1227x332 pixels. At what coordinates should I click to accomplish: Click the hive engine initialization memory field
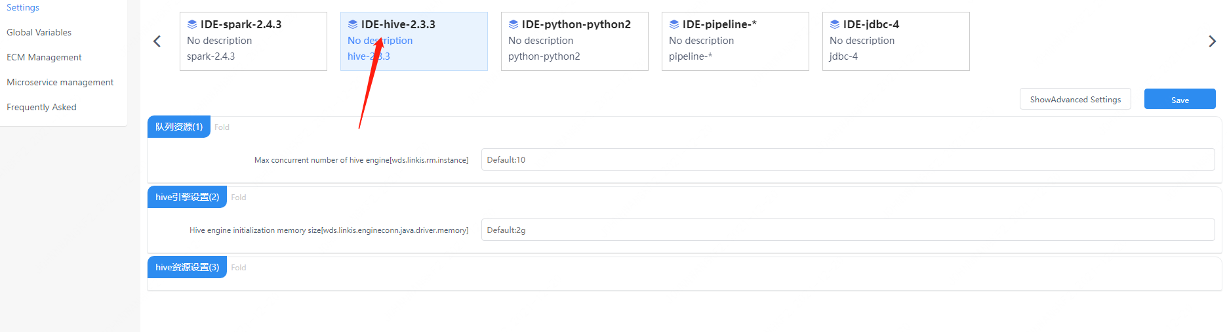847,230
